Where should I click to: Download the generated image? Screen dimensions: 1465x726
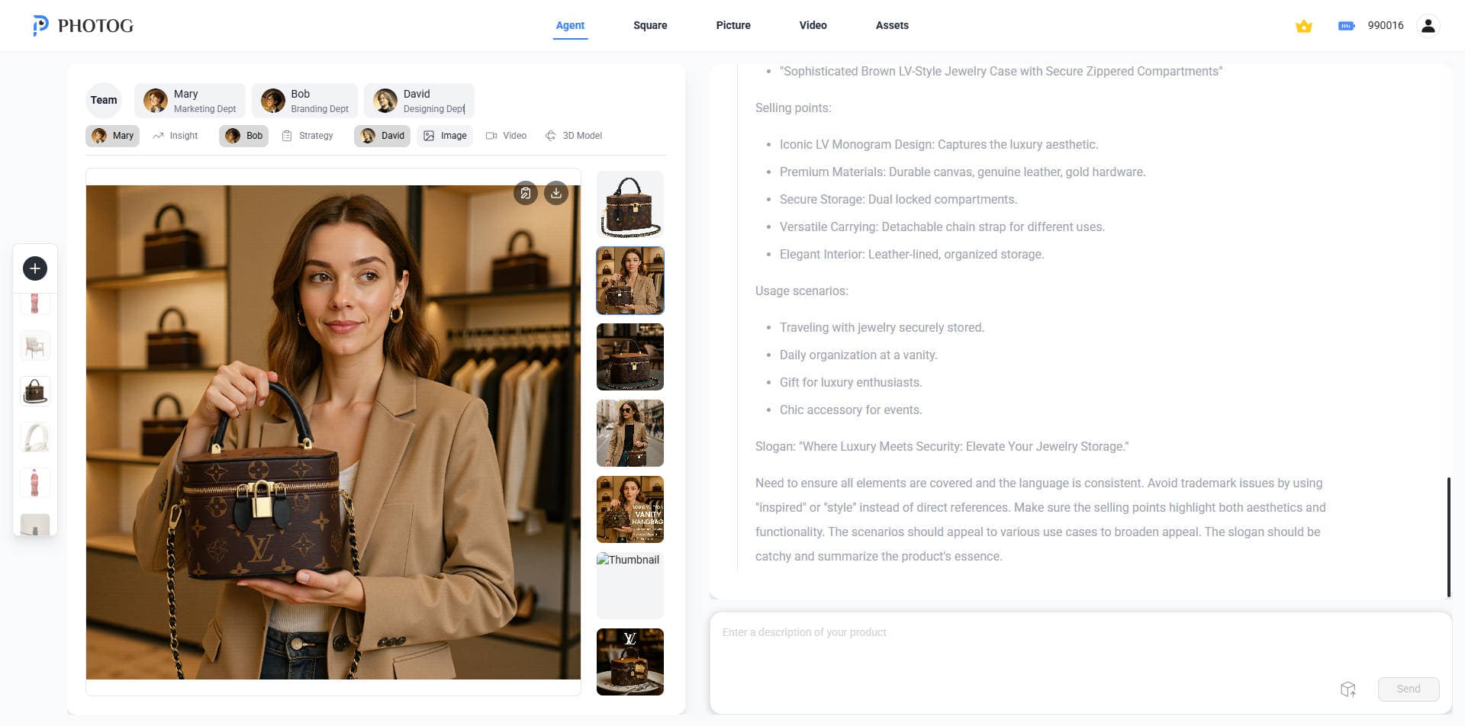tap(556, 194)
